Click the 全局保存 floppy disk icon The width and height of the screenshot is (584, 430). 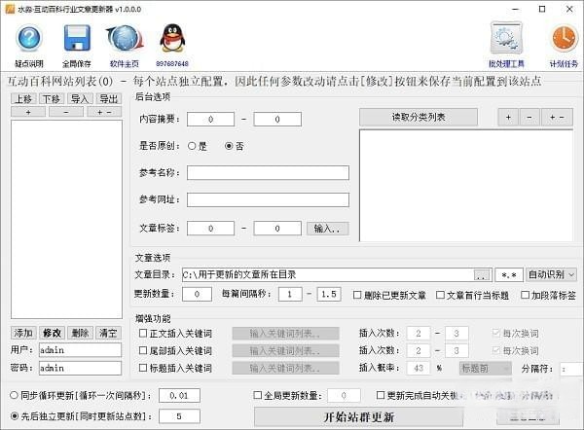(x=77, y=38)
